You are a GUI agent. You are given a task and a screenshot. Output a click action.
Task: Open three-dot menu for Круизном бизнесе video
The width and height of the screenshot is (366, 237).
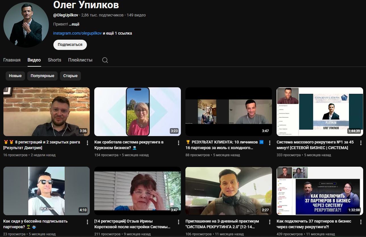(179, 143)
